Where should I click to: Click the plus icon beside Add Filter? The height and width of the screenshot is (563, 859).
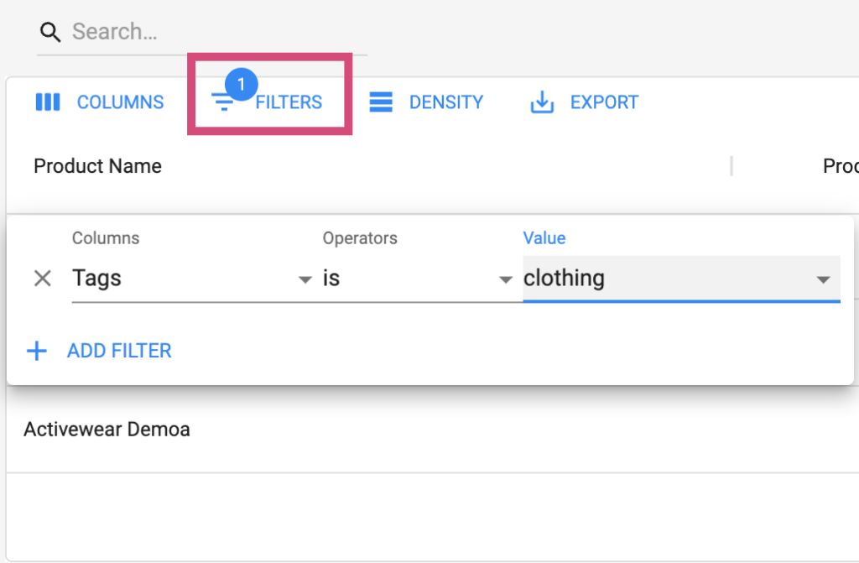37,351
